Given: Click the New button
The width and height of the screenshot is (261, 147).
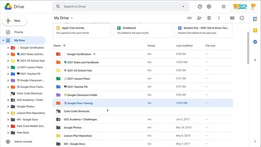Looking at the screenshot, I should tap(15, 21).
